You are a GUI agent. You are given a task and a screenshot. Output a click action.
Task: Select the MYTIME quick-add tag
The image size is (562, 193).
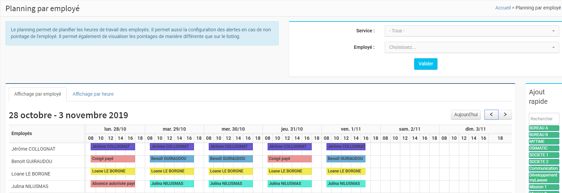(x=544, y=141)
